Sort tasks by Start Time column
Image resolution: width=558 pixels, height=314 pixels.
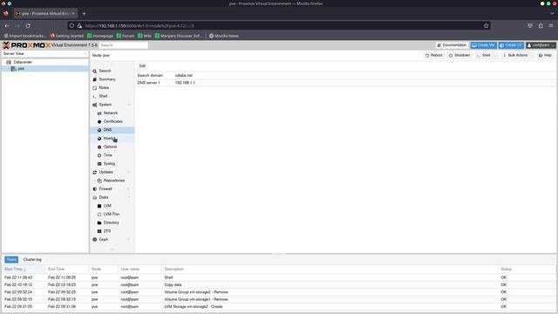coord(24,270)
